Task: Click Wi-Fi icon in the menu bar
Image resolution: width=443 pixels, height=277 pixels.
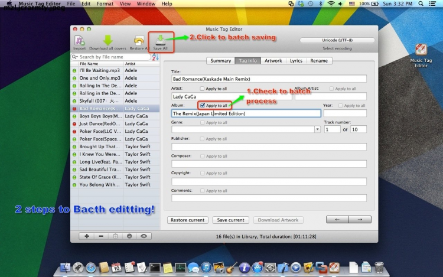Action: pyautogui.click(x=331, y=4)
